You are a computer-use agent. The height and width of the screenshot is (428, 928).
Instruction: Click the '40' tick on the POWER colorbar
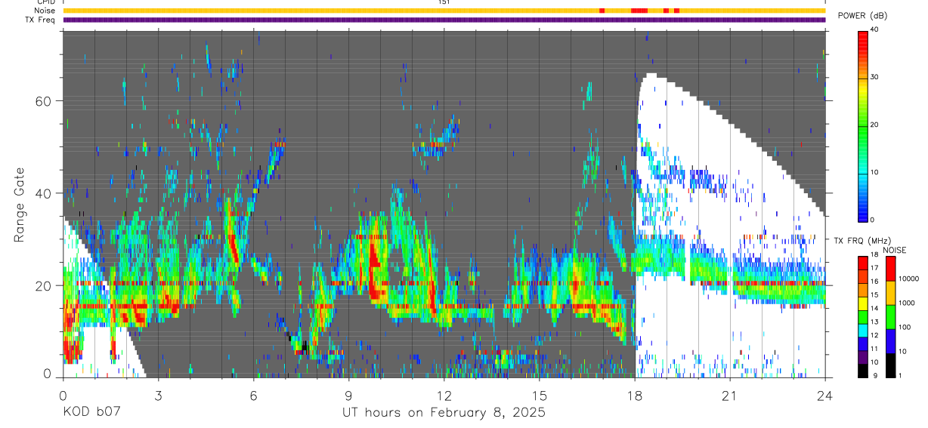tap(875, 31)
